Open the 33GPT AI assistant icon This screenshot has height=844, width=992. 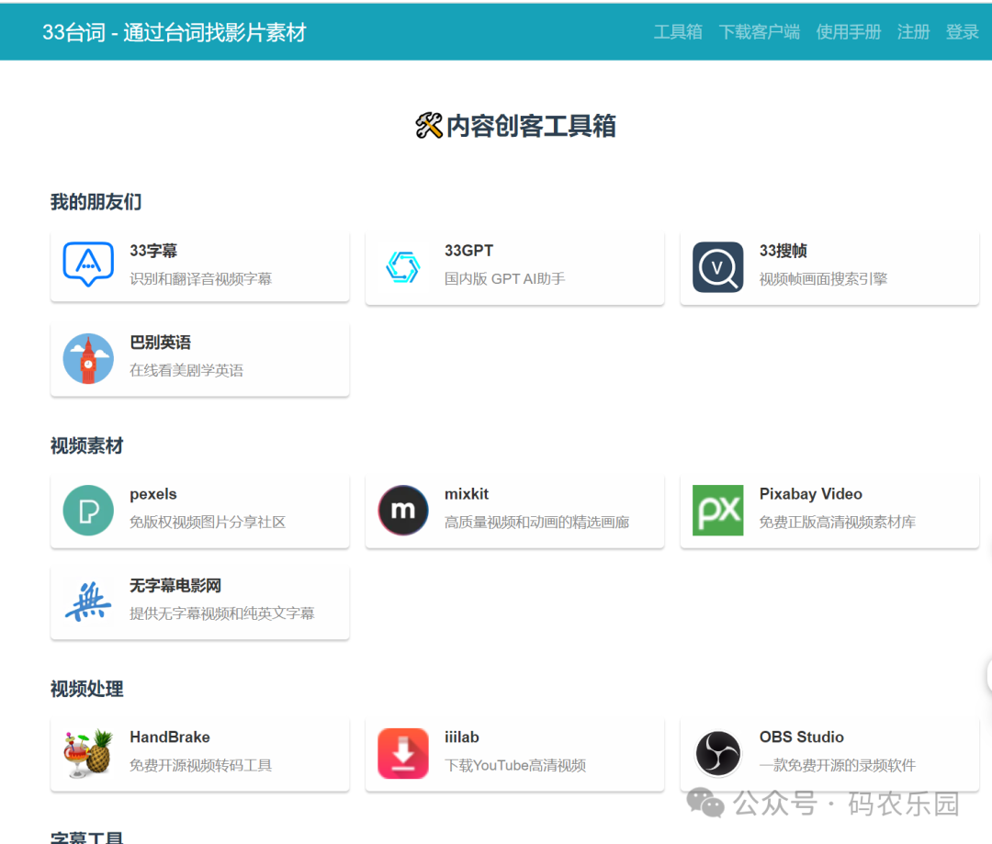point(402,266)
